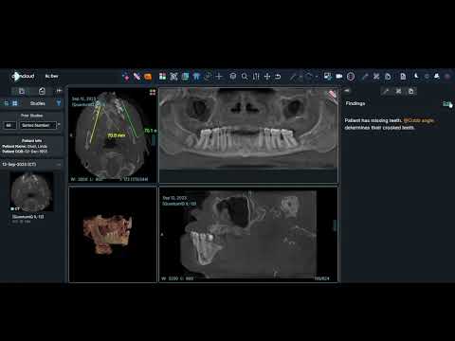
Task: Collapse the 12-Sep-2023 (CT) study section
Action: coord(59,165)
